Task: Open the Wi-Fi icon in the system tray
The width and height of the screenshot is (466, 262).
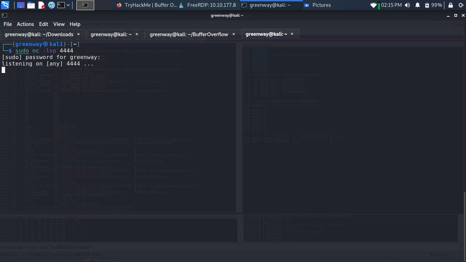Action: coord(374,5)
